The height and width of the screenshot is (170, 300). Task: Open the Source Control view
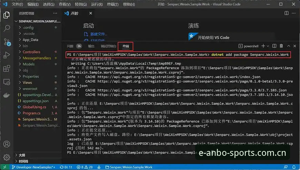7,42
